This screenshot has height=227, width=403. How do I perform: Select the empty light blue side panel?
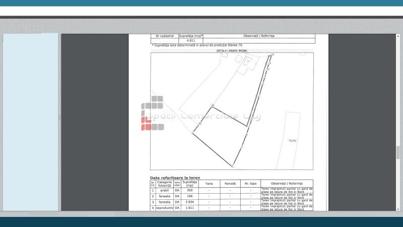pos(31,121)
